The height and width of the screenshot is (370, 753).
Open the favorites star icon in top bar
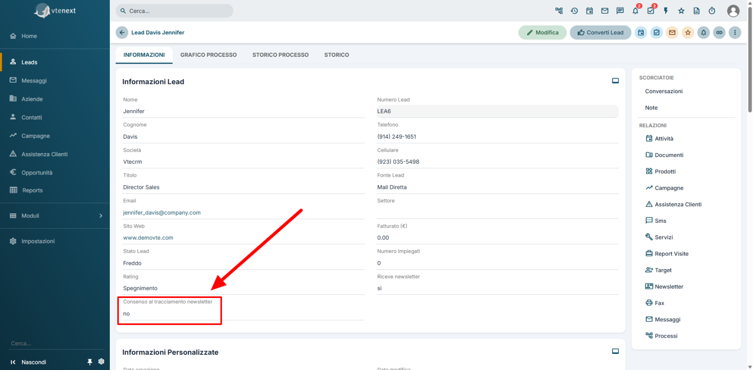[x=681, y=11]
